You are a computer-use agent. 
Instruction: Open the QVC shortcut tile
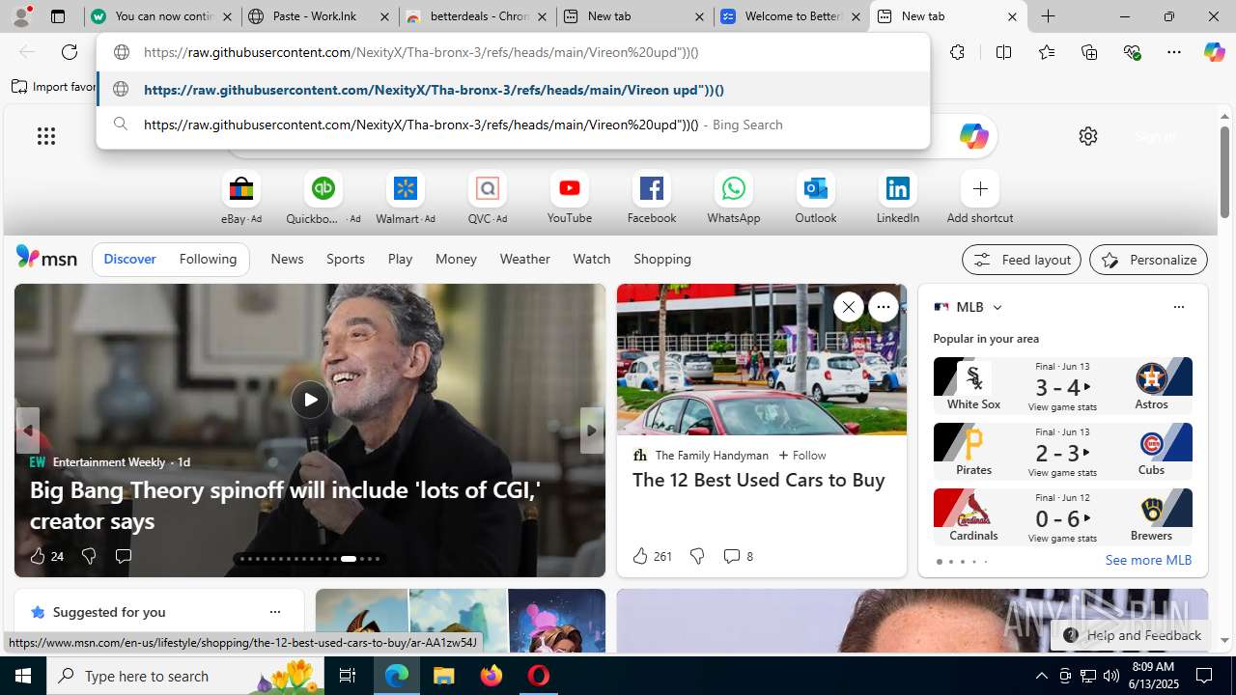coord(488,199)
